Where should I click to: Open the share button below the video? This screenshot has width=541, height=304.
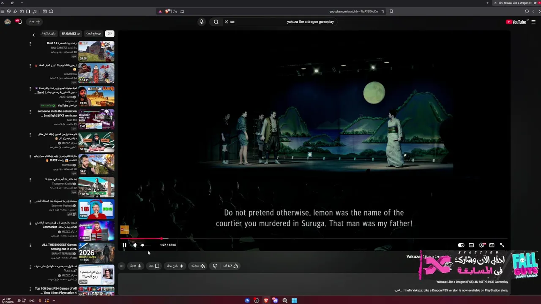pos(198,266)
